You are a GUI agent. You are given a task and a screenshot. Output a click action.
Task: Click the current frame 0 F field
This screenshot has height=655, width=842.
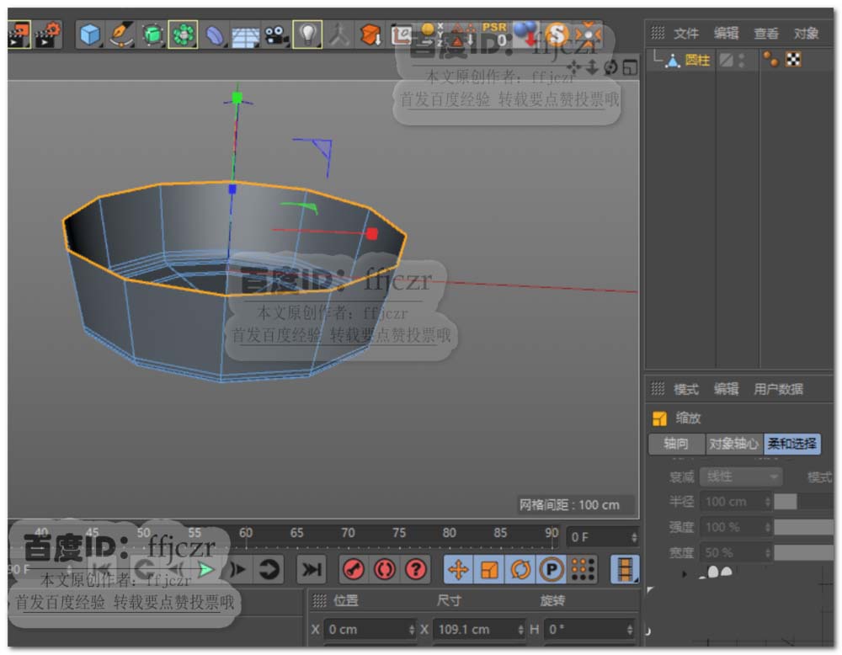[604, 537]
